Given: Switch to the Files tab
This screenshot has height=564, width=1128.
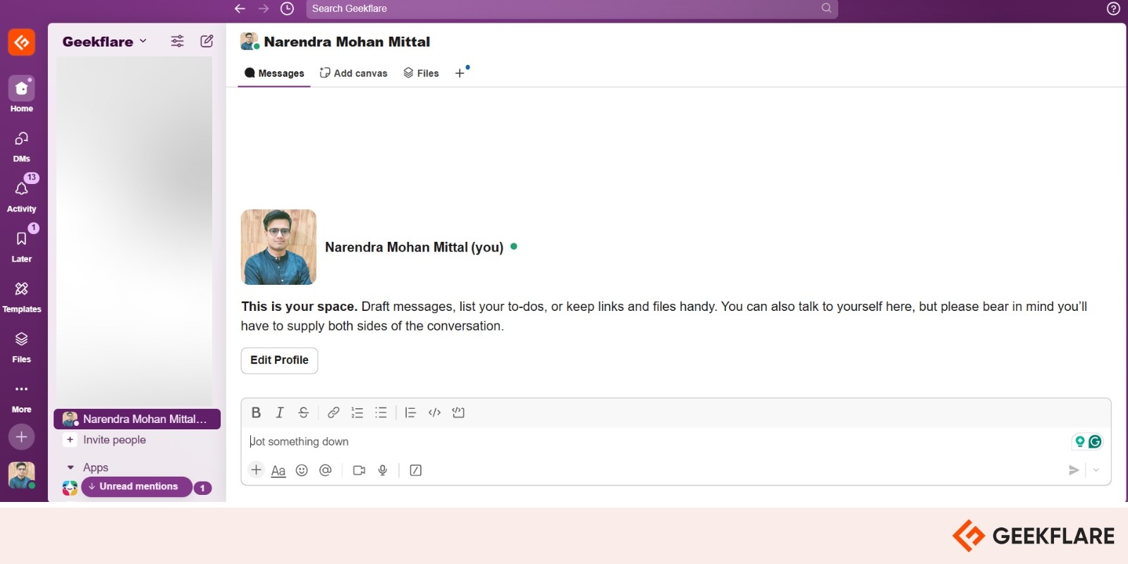Looking at the screenshot, I should click(x=421, y=73).
